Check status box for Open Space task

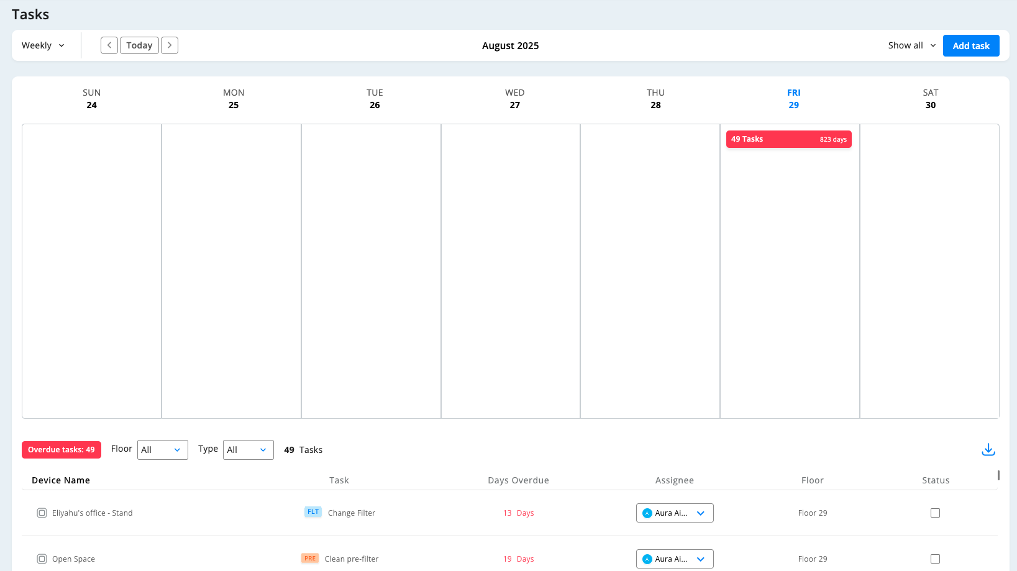935,559
